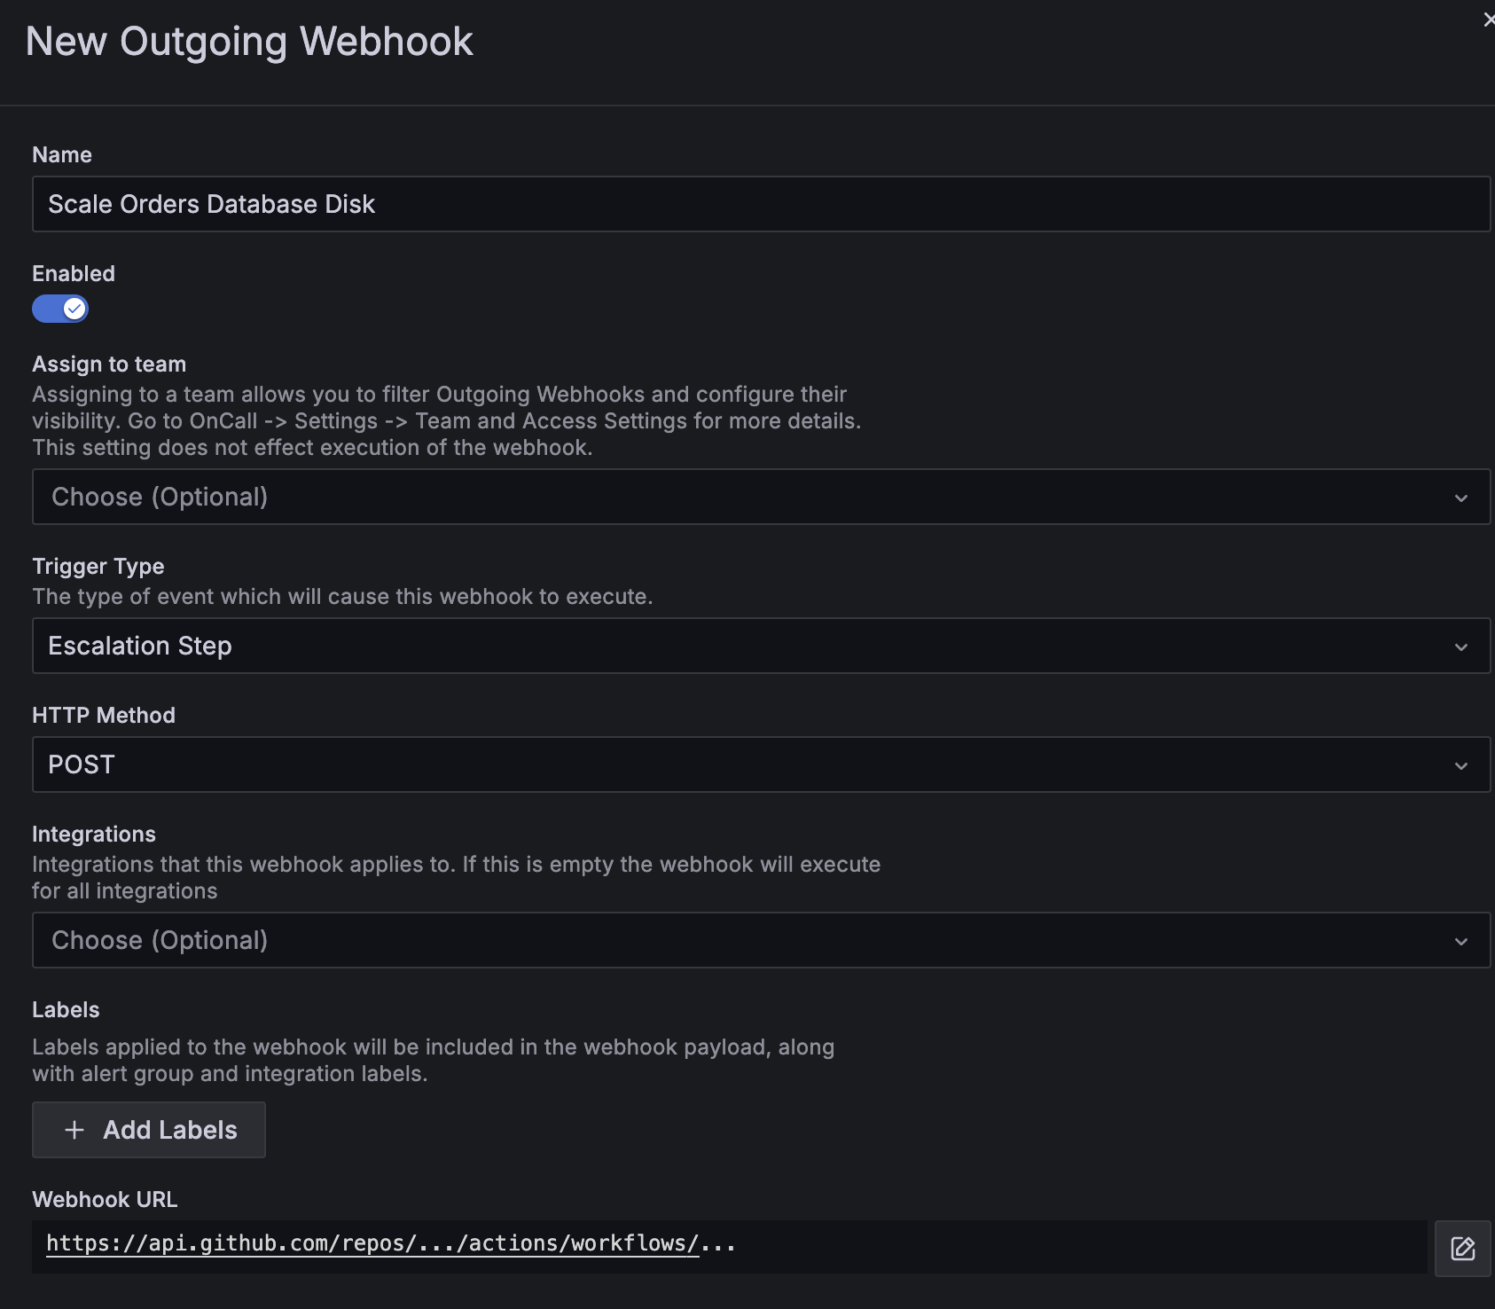Expand the Integrations chevron

[1461, 940]
